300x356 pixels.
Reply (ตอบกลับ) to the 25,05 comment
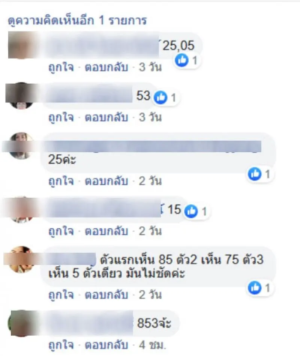pos(106,68)
